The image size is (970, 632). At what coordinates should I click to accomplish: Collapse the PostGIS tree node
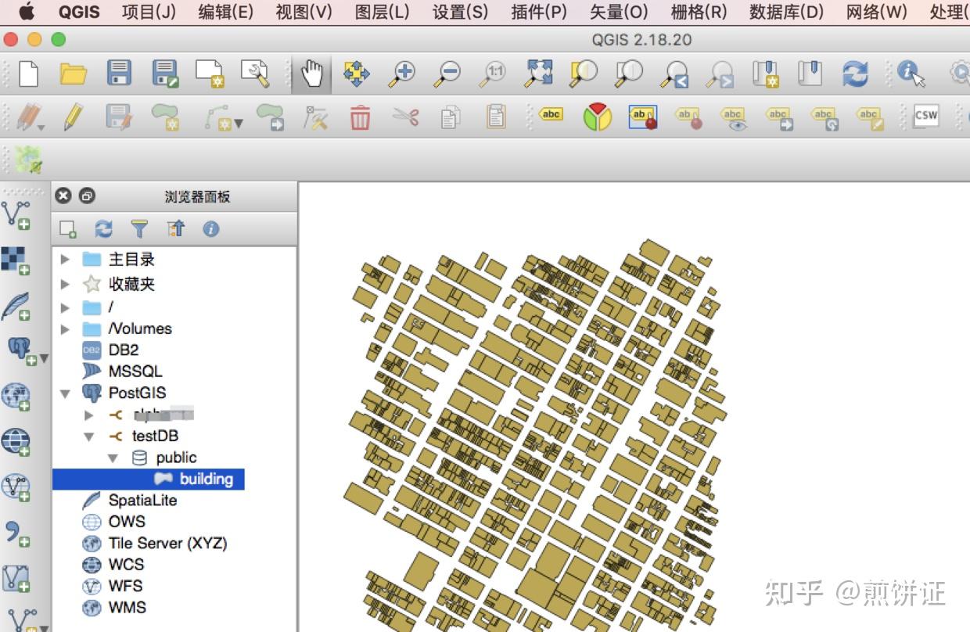tap(66, 393)
